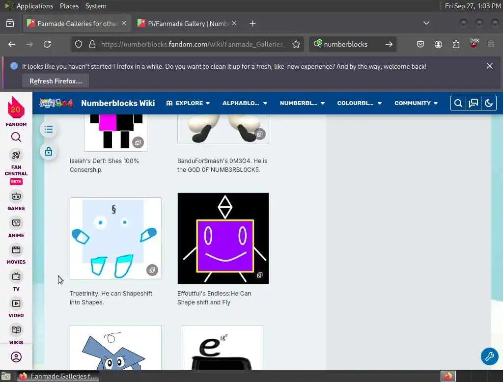The width and height of the screenshot is (503, 382).
Task: Click the show desktop icon in taskbar
Action: pyautogui.click(x=6, y=376)
